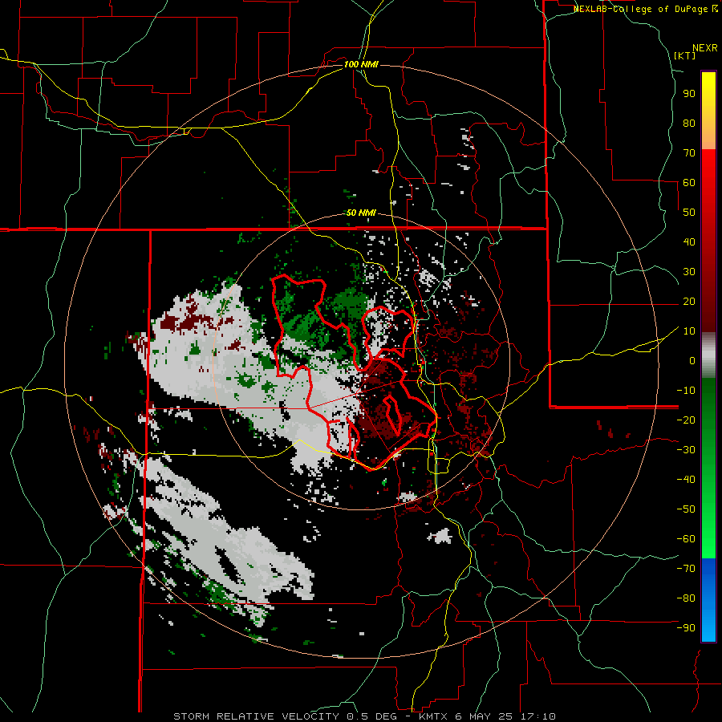Viewport: 722px width, 722px height.
Task: Click the 'NEXR' label above the scale
Action: 705,48
